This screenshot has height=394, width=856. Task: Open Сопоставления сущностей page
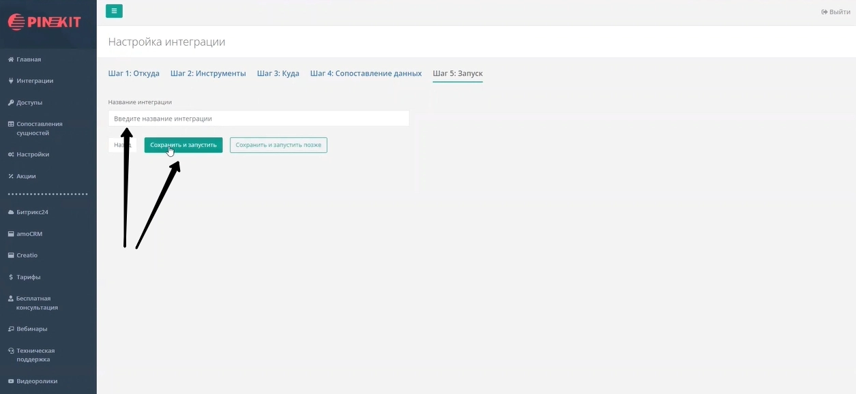[x=39, y=128]
